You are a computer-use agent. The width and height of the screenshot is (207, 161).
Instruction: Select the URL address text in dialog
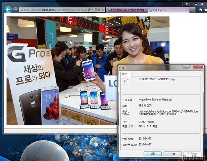click(168, 113)
